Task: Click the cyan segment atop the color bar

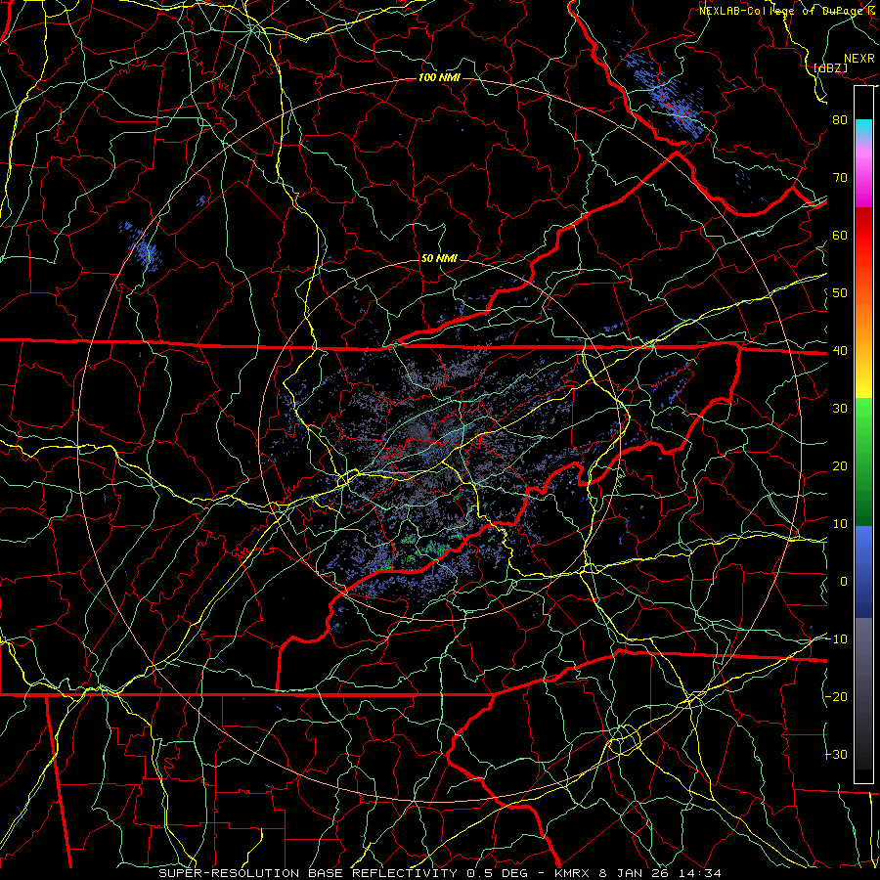Action: coord(863,130)
